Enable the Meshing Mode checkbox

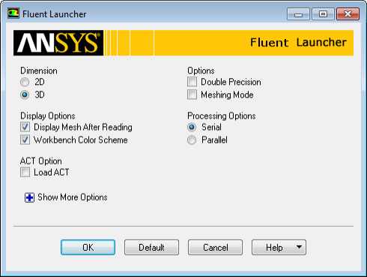[x=192, y=95]
